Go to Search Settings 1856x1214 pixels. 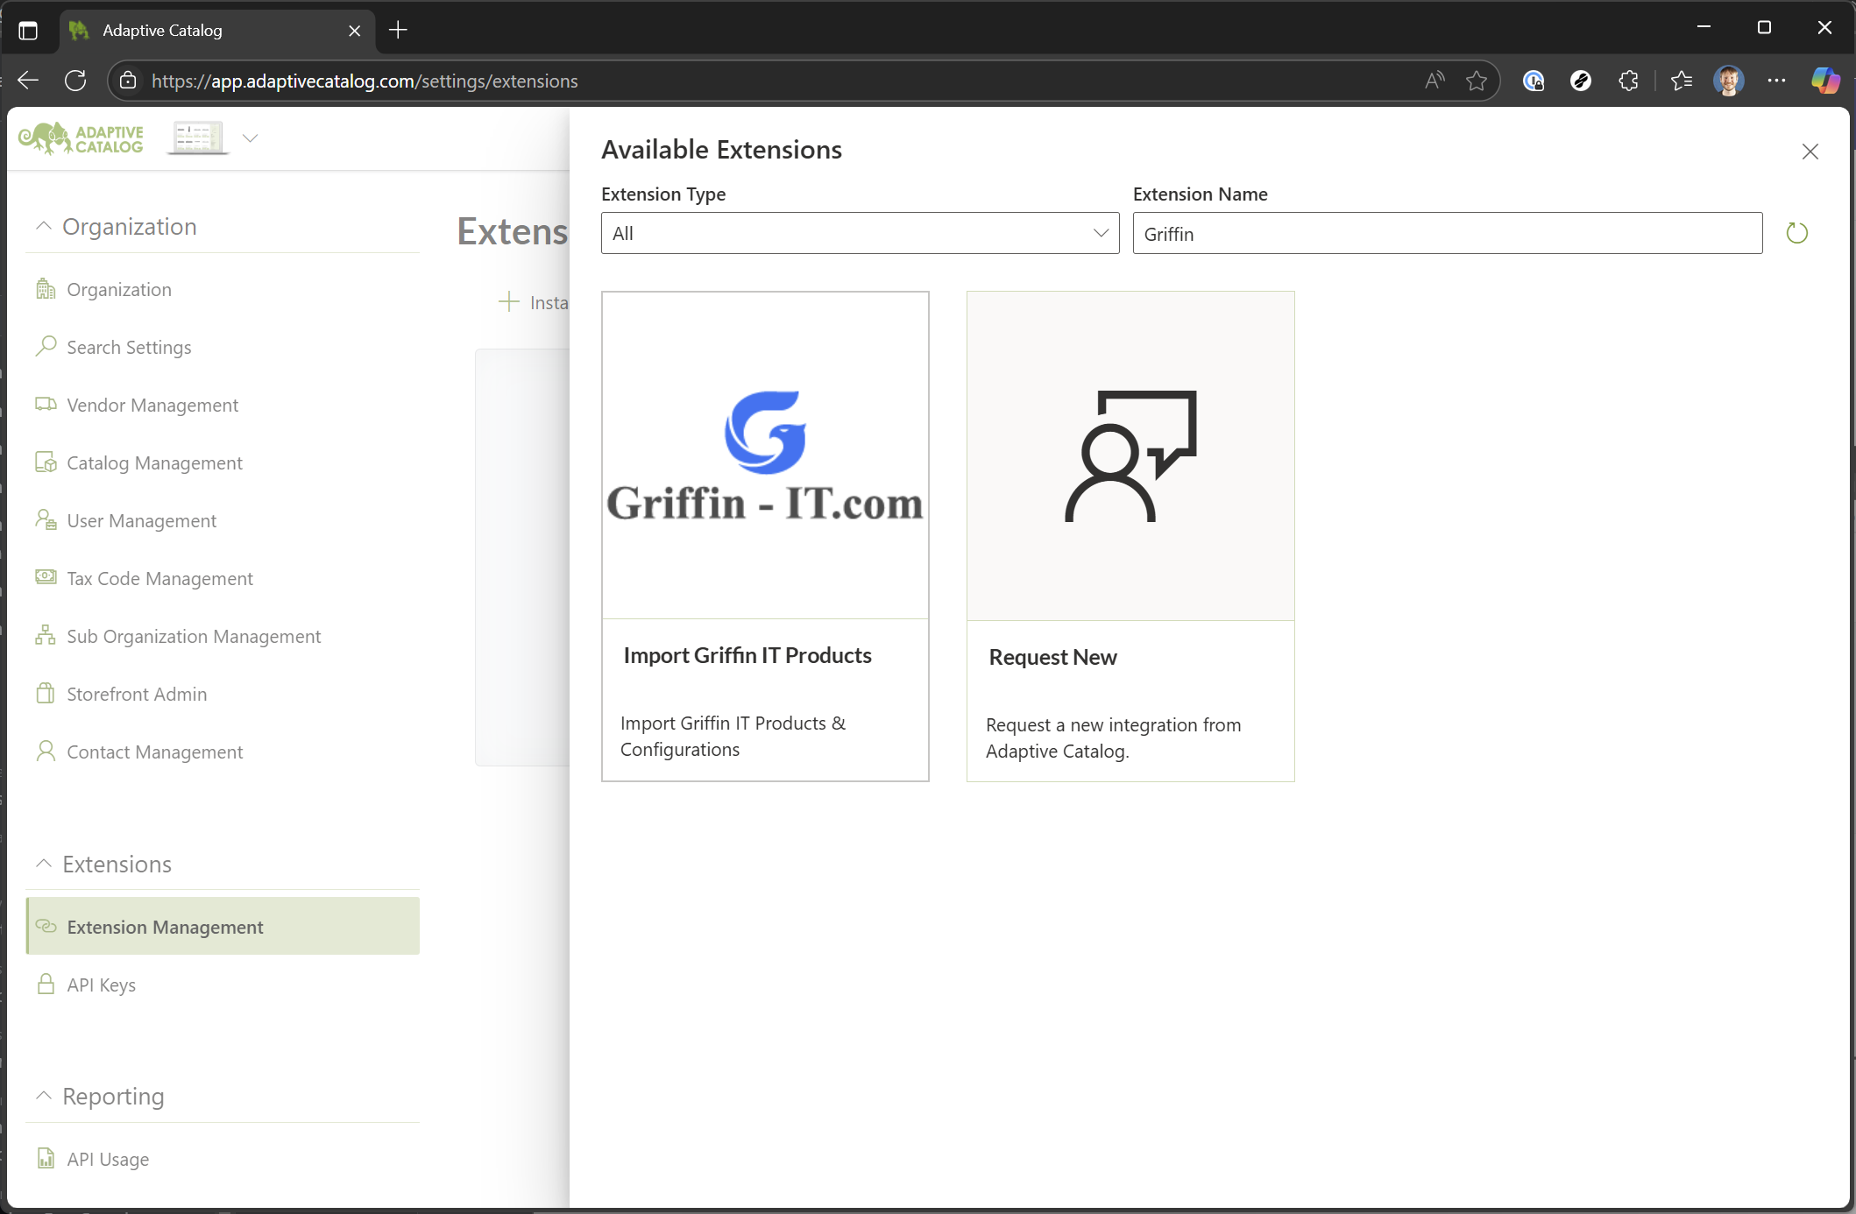(129, 348)
